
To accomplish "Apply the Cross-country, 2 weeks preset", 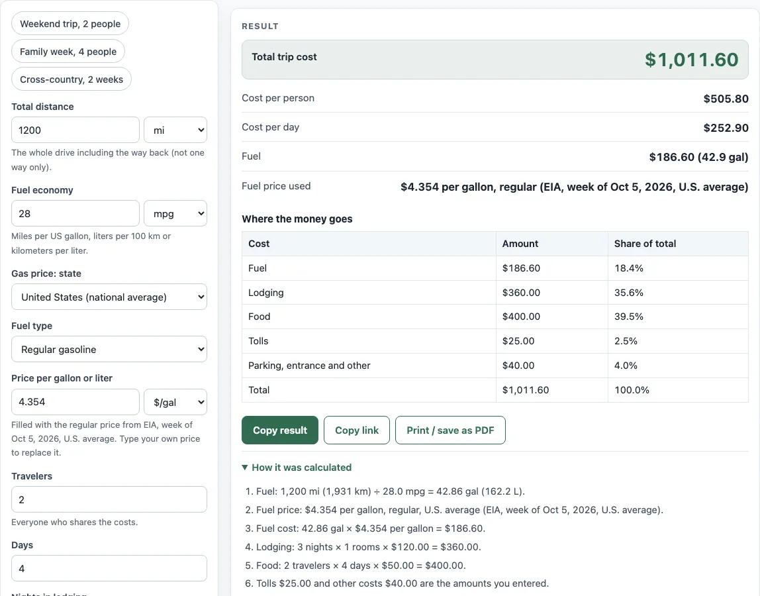I will pyautogui.click(x=71, y=79).
